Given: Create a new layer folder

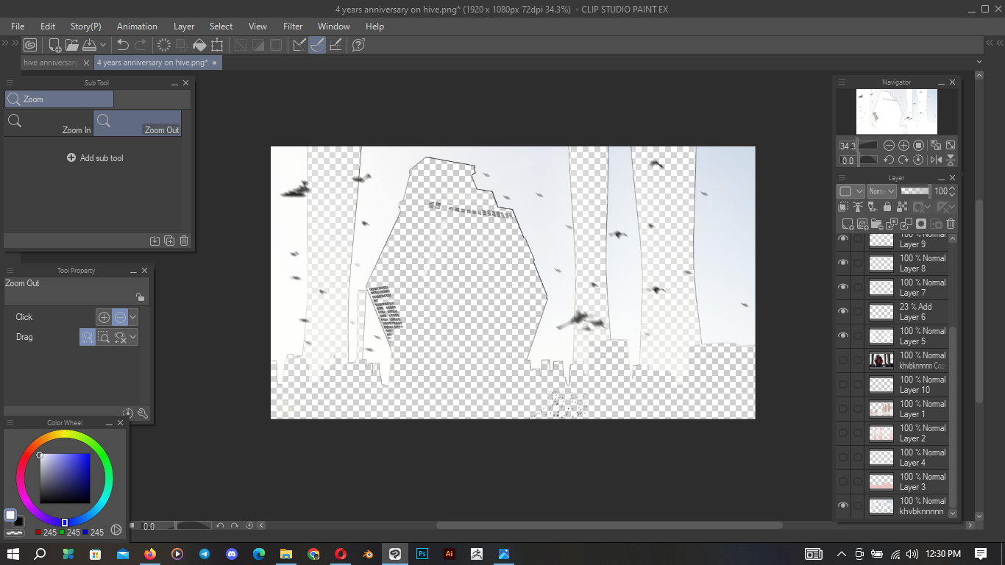Looking at the screenshot, I should click(x=877, y=224).
